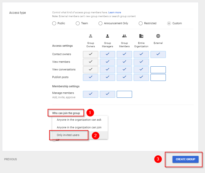Click the Group Owners person outline icon

90,36
